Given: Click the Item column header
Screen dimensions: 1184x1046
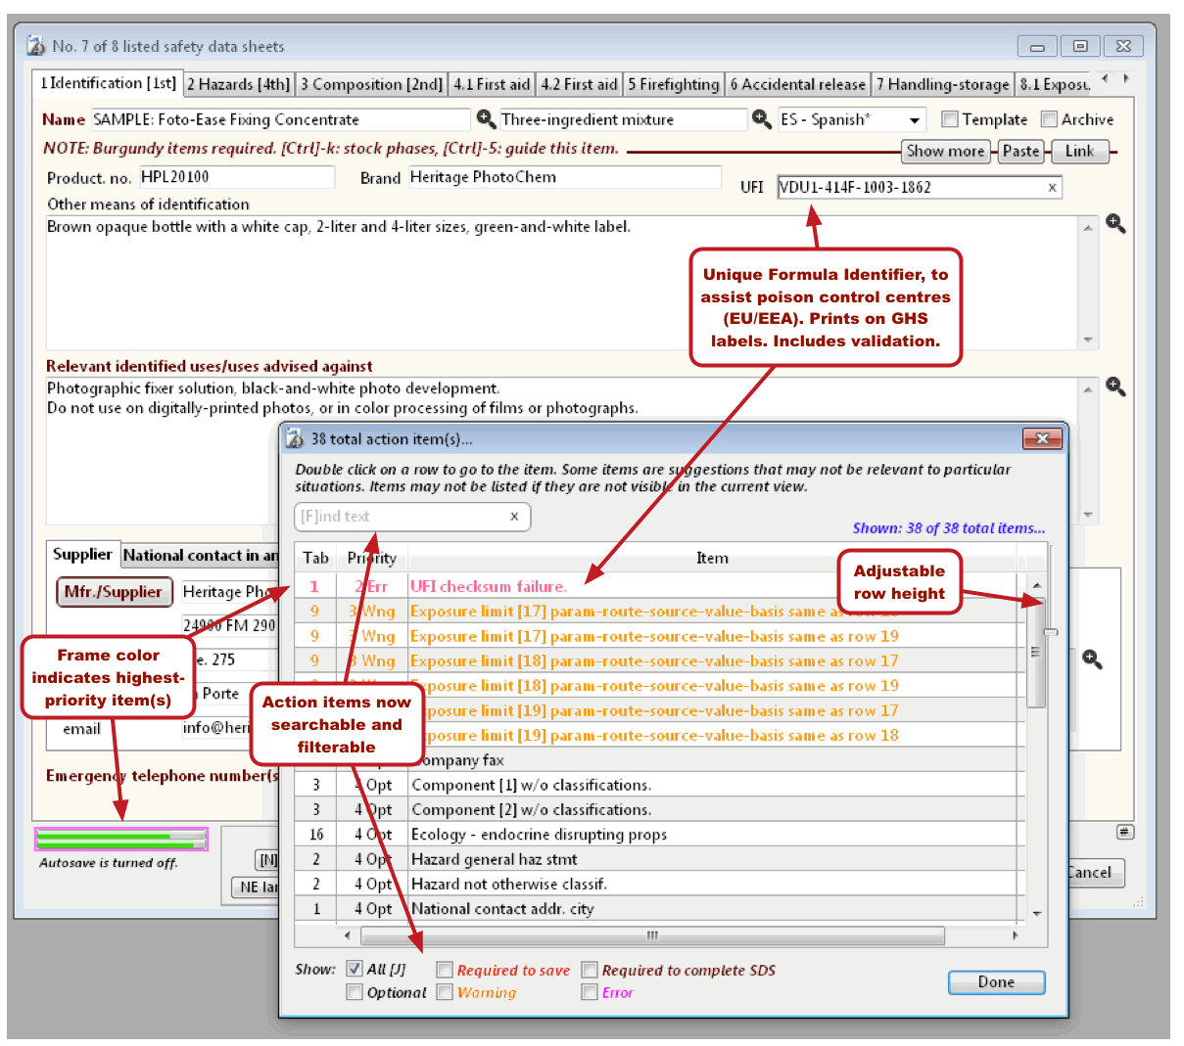Looking at the screenshot, I should (x=712, y=558).
